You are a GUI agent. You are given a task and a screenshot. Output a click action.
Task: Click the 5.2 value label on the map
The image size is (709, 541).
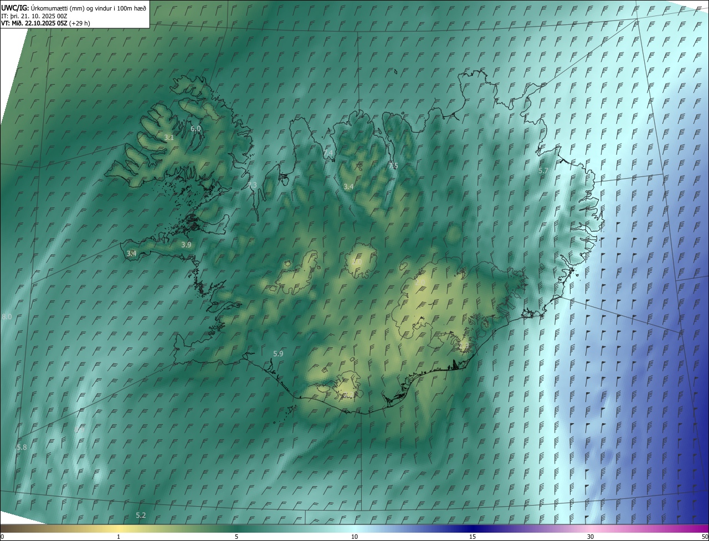[141, 515]
